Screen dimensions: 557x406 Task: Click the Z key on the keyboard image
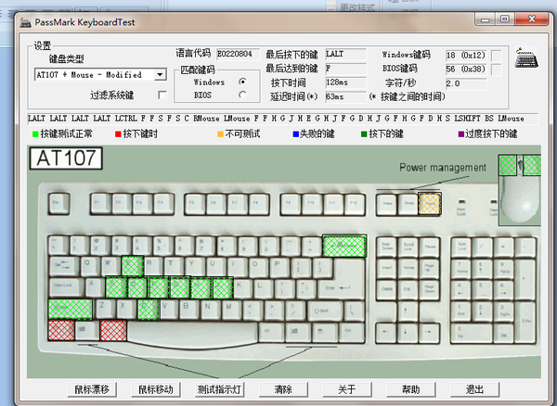pyautogui.click(x=104, y=308)
